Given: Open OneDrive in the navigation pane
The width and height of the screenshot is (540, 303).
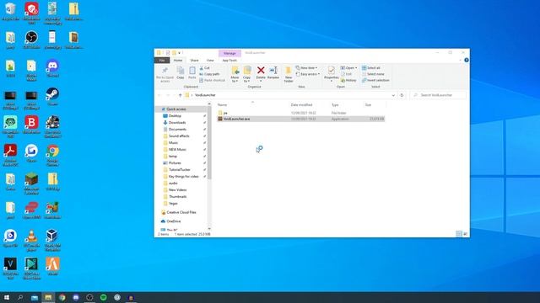Looking at the screenshot, I should click(x=173, y=221).
